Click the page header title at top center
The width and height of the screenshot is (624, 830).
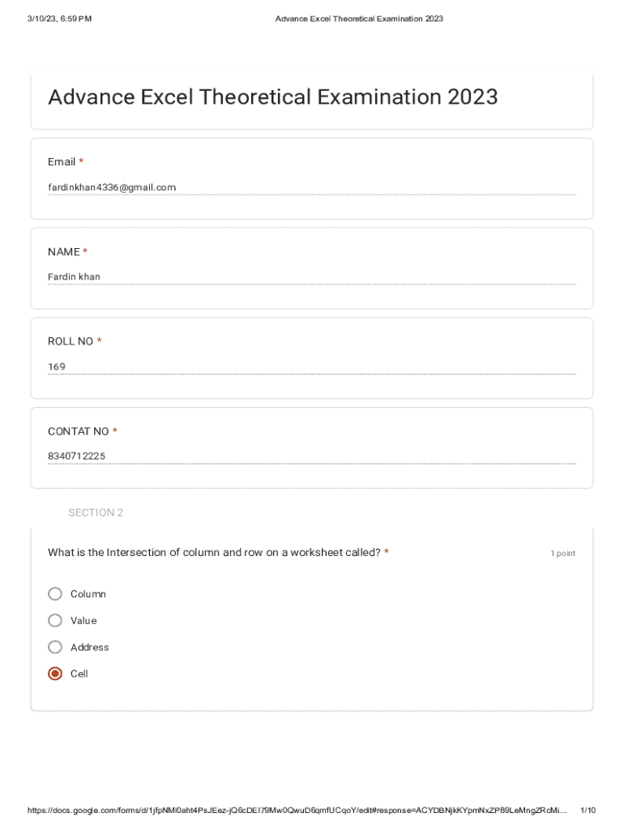(359, 19)
